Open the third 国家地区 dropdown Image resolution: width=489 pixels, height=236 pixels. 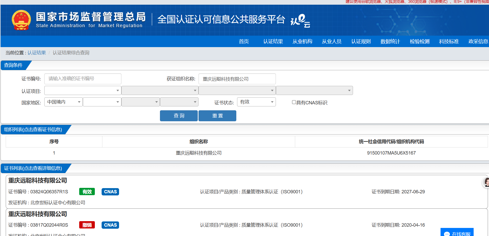pyautogui.click(x=141, y=102)
